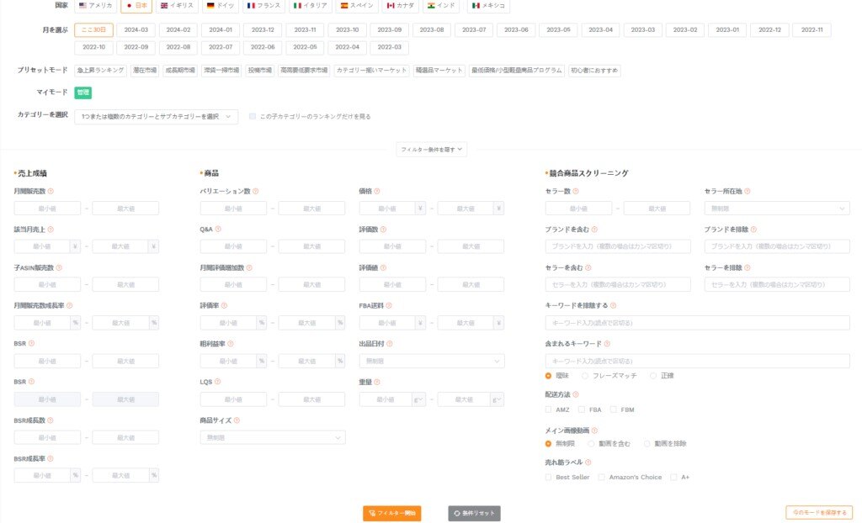Screen dimensions: 862x523
Task: Choose the 急上昇ランキング preset mode
Action: pyautogui.click(x=100, y=71)
